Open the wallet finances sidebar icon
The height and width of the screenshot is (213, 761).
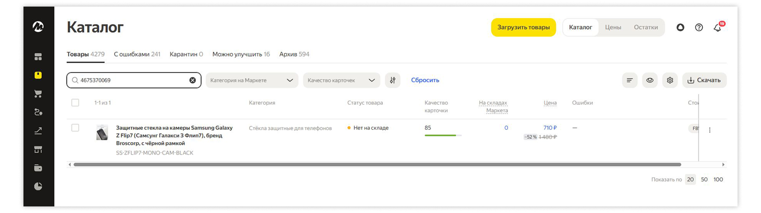click(38, 168)
